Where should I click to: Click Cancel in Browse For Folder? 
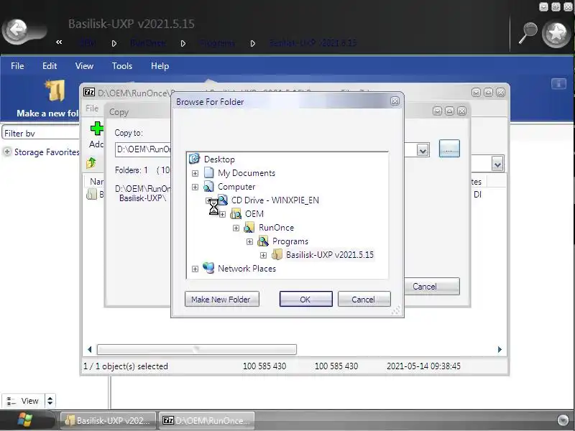point(364,299)
